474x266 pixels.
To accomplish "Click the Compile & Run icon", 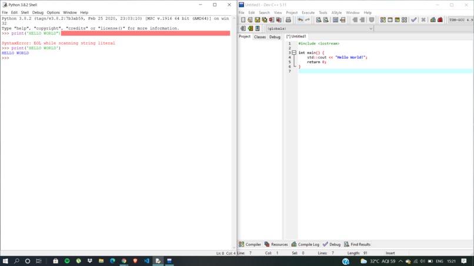I will tap(397, 20).
